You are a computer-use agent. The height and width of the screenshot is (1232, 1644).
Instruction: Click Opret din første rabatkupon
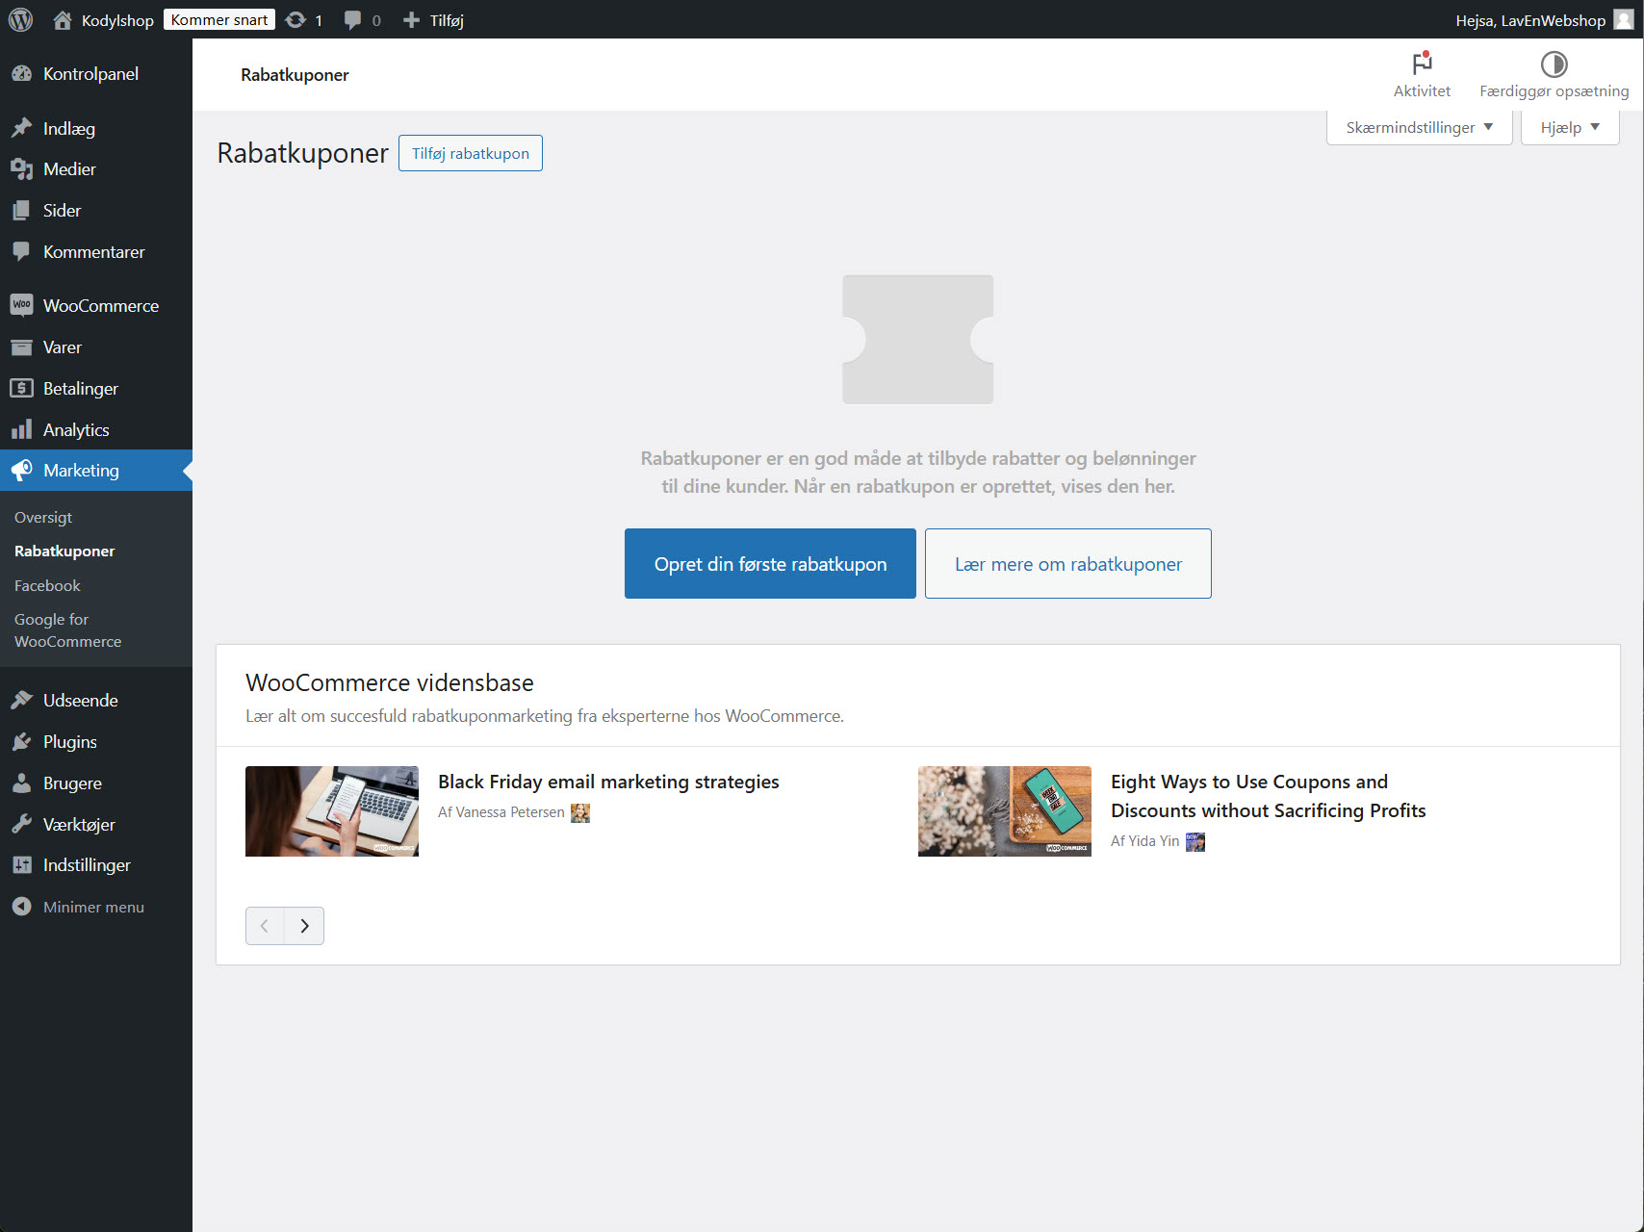click(x=769, y=563)
